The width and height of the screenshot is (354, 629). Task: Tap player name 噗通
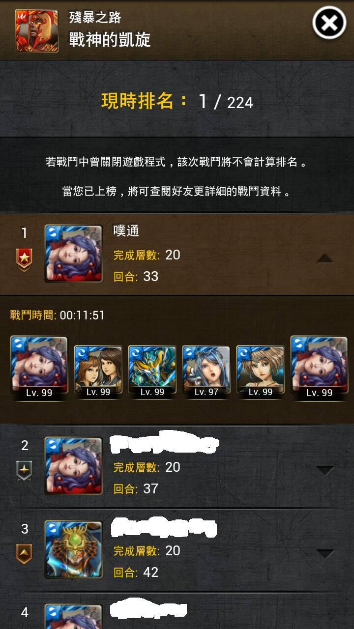click(x=126, y=231)
